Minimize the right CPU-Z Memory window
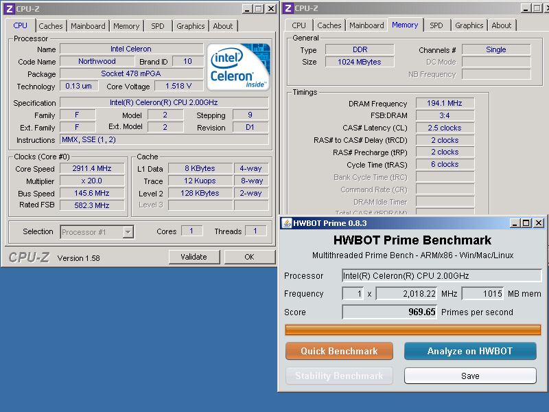The image size is (549, 412). click(x=526, y=8)
